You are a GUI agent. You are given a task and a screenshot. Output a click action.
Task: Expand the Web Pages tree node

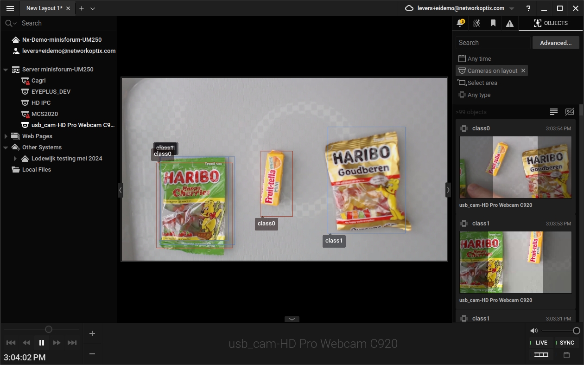coord(6,136)
